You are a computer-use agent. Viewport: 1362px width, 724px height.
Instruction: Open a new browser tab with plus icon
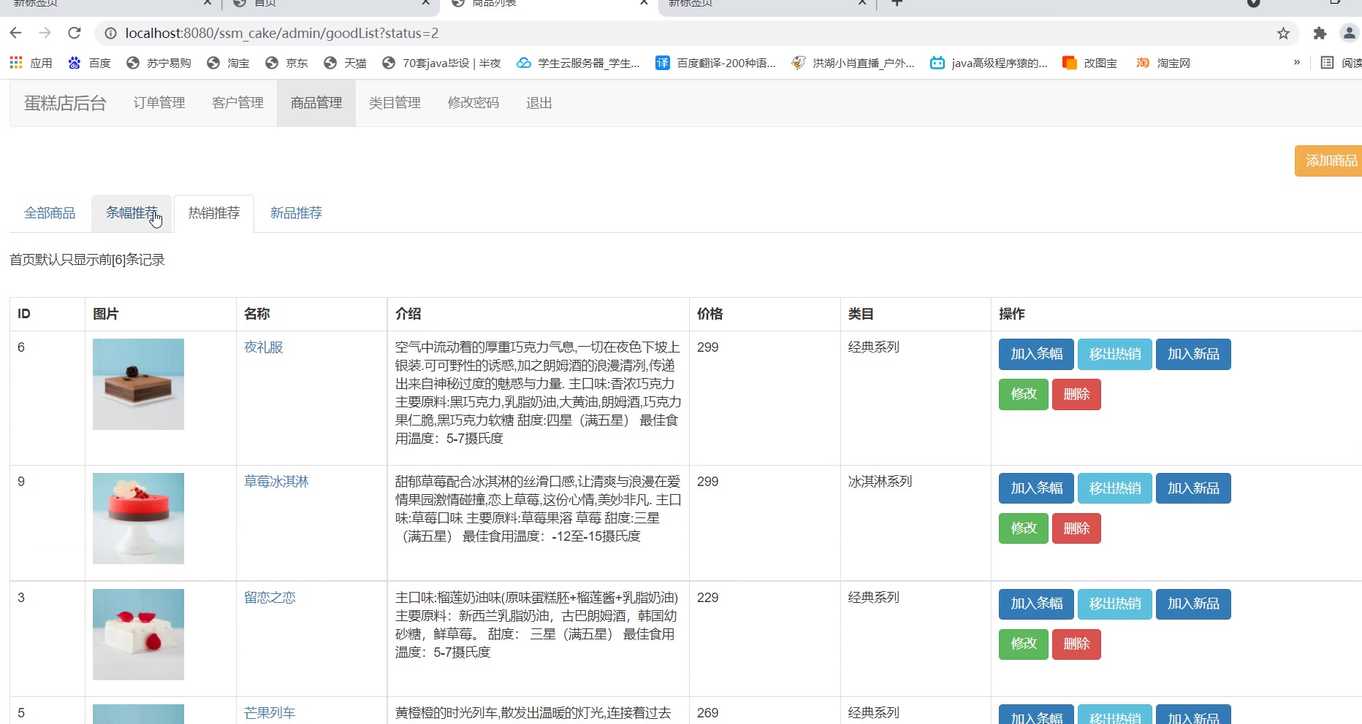(x=897, y=3)
